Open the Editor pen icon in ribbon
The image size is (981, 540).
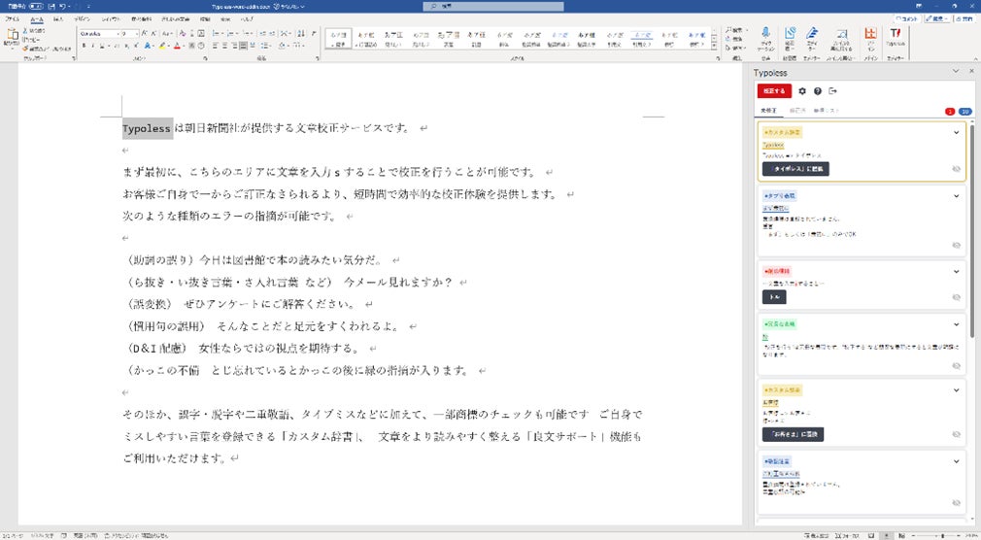pos(812,38)
